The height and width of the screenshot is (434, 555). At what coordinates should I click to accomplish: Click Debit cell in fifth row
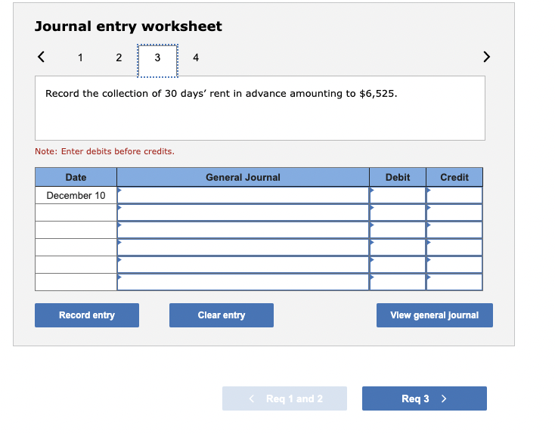pyautogui.click(x=398, y=265)
